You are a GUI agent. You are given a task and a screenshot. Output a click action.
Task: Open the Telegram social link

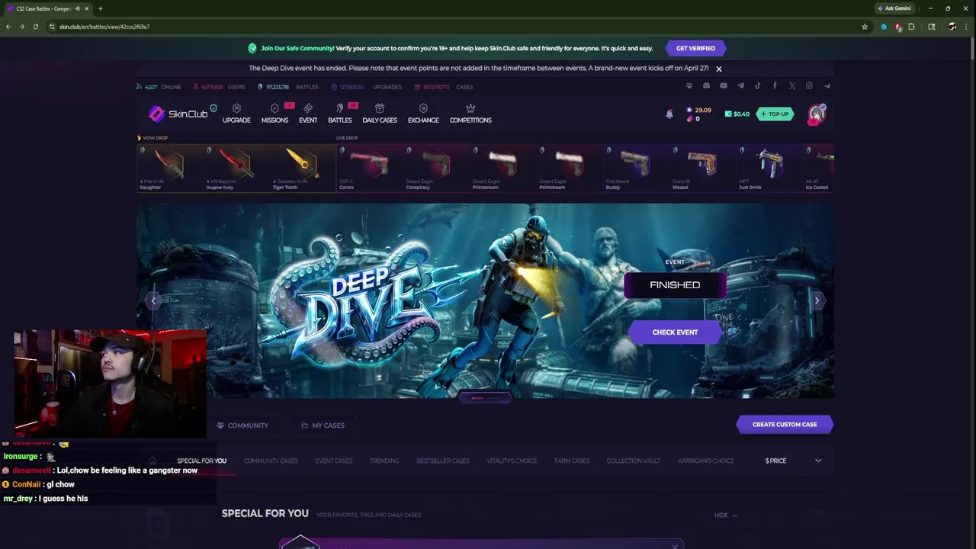pyautogui.click(x=740, y=86)
